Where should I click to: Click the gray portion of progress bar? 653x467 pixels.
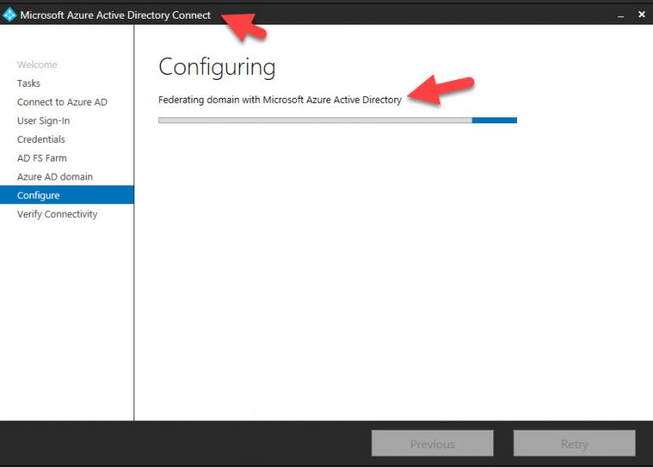point(315,120)
